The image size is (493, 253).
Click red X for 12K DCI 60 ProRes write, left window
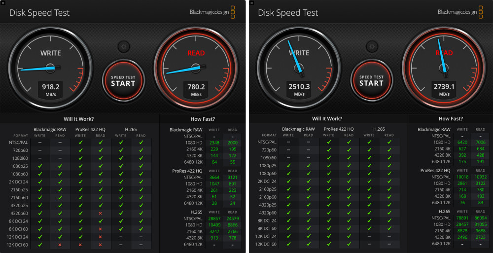[x=80, y=245]
